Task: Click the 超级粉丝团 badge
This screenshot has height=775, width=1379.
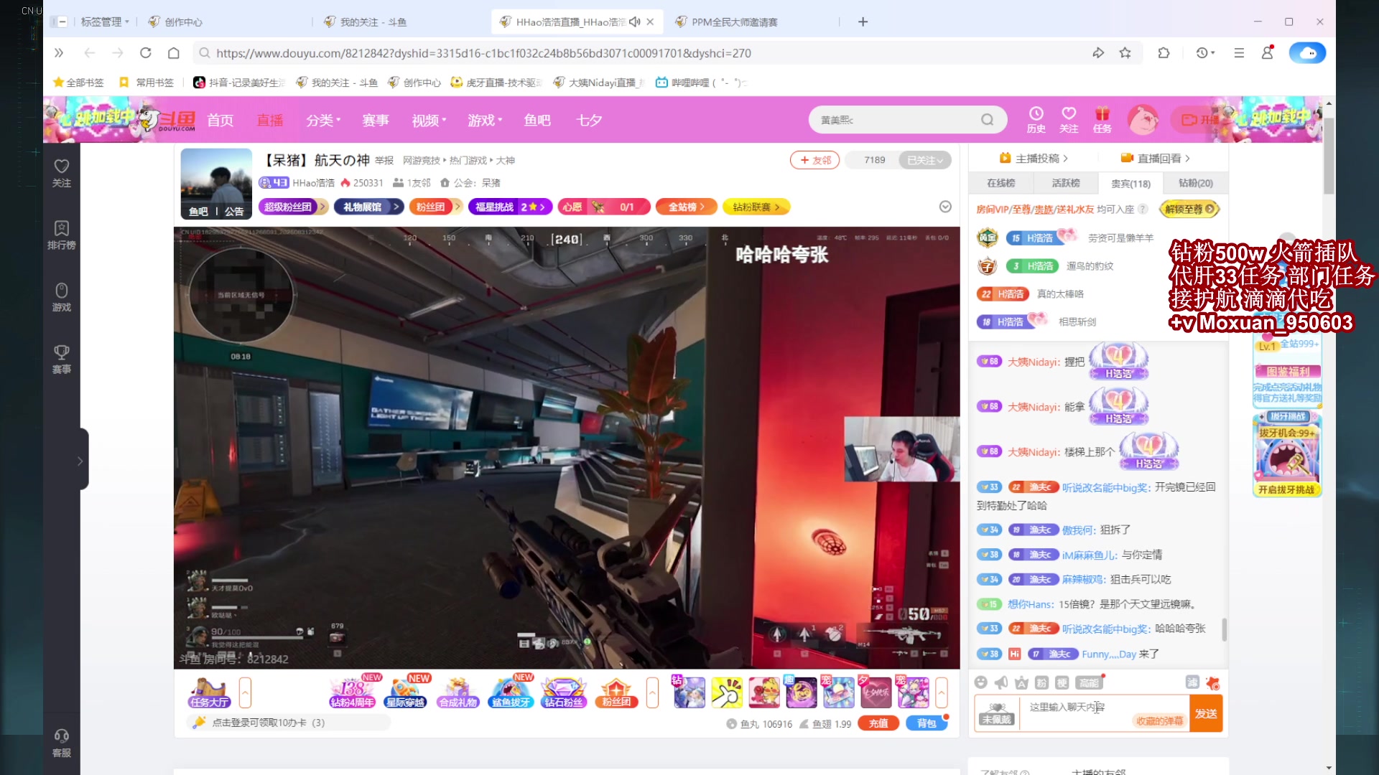Action: pyautogui.click(x=293, y=207)
